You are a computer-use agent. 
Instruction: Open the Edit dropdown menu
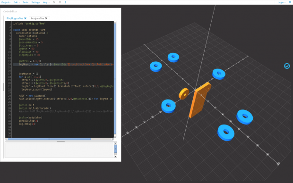point(17,2)
